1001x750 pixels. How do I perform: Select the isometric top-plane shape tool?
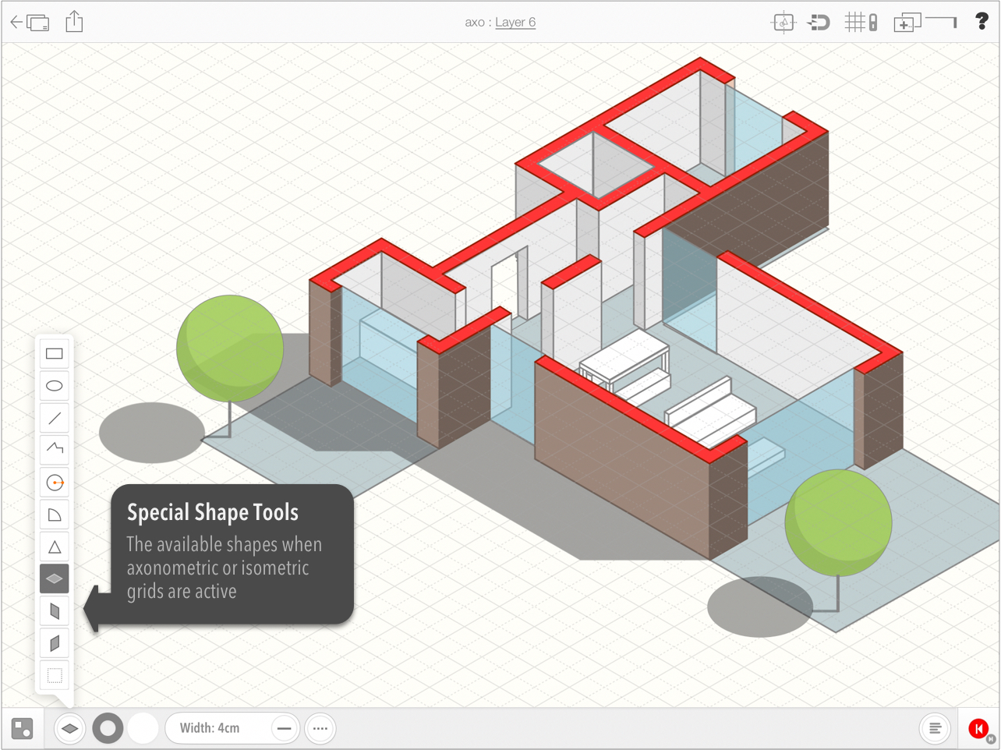55,579
